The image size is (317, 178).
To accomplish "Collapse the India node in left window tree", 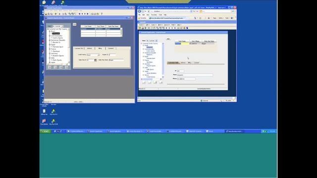I will 50,58.
